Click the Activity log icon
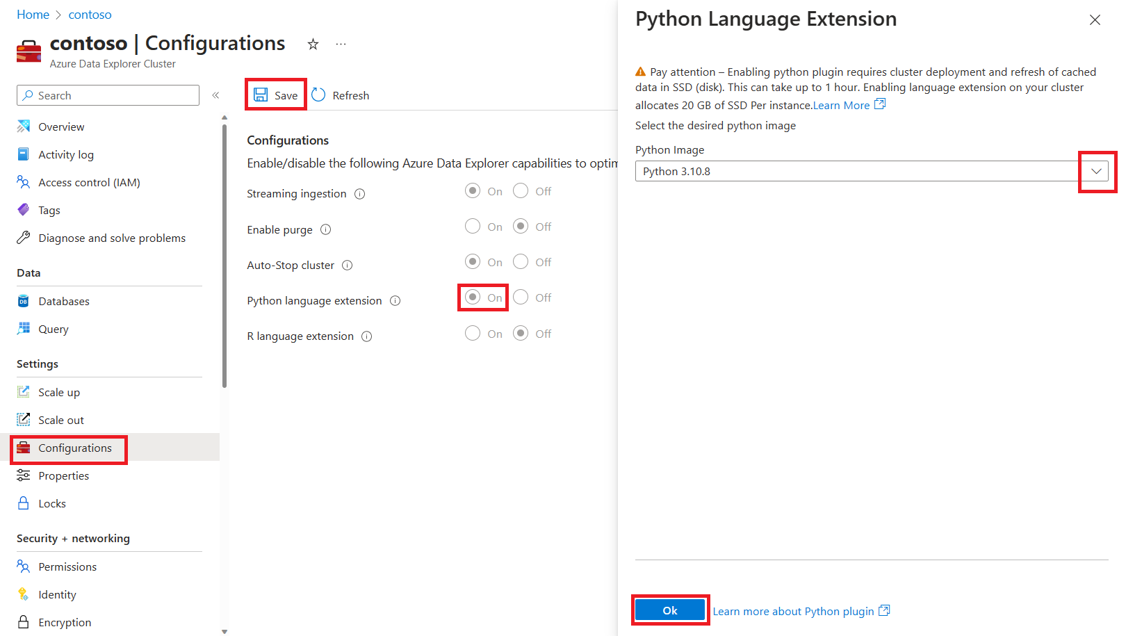1126x636 pixels. point(24,154)
